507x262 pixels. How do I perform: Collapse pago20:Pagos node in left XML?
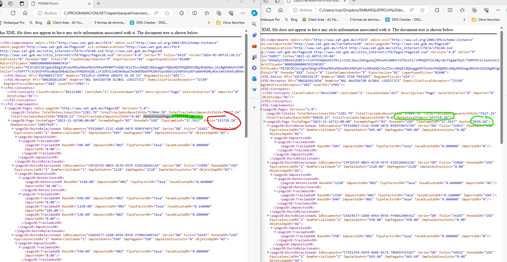pyautogui.click(x=5, y=108)
